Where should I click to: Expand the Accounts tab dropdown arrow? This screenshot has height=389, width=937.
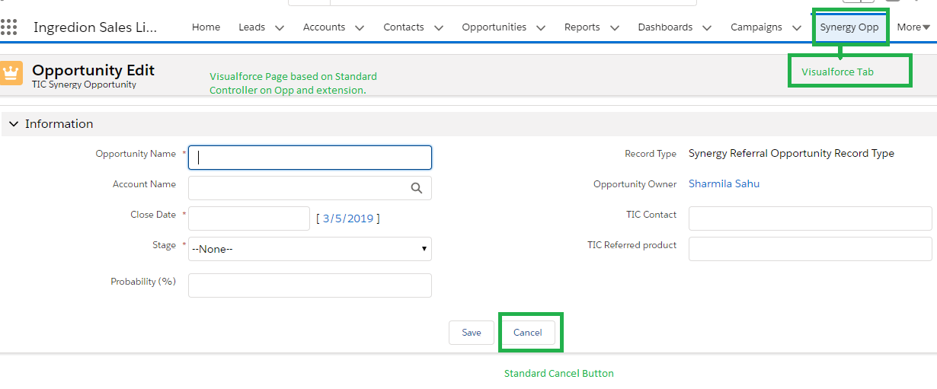360,27
